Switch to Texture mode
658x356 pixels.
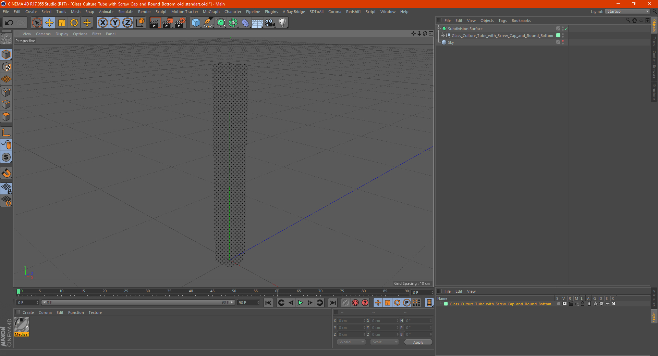tap(6, 67)
